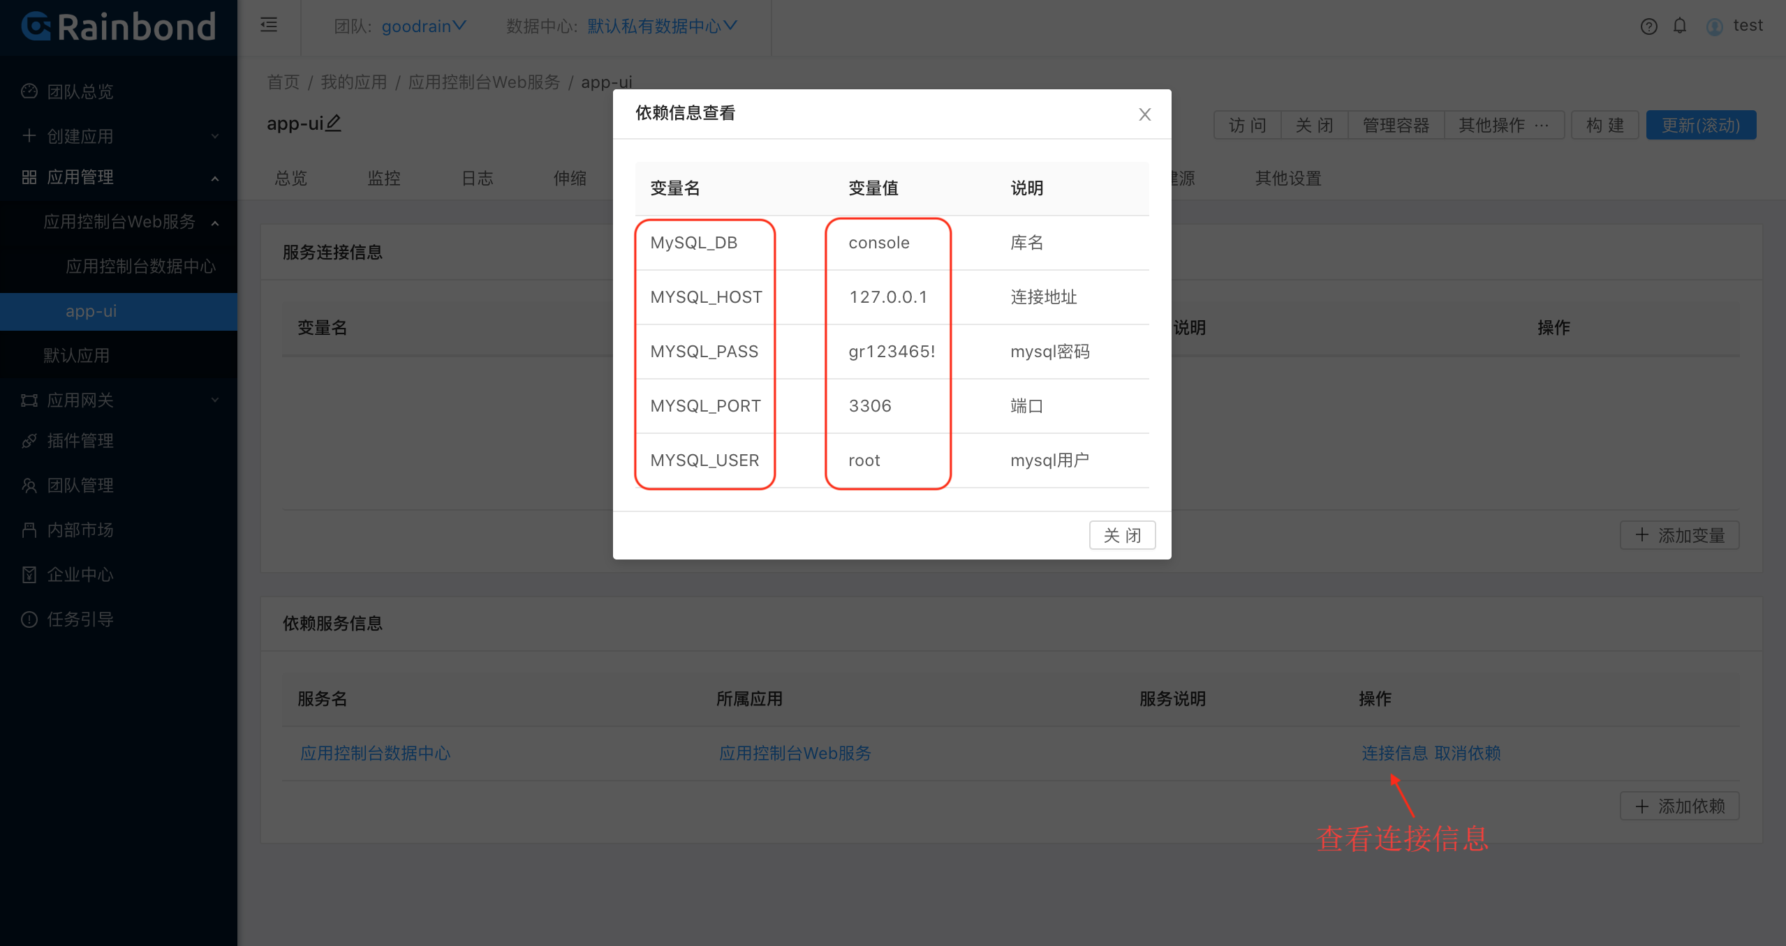Viewport: 1786px width, 946px height.
Task: Open help via the question mark icon
Action: click(1648, 27)
